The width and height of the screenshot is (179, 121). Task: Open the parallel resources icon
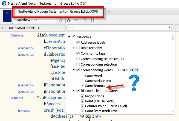point(60,20)
